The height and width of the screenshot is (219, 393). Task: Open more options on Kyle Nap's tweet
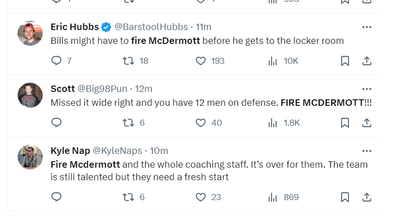click(x=367, y=151)
